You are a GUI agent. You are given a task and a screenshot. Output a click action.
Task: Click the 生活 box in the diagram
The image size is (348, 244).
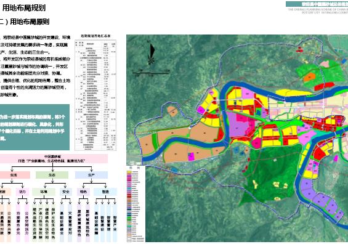[x=14, y=175]
